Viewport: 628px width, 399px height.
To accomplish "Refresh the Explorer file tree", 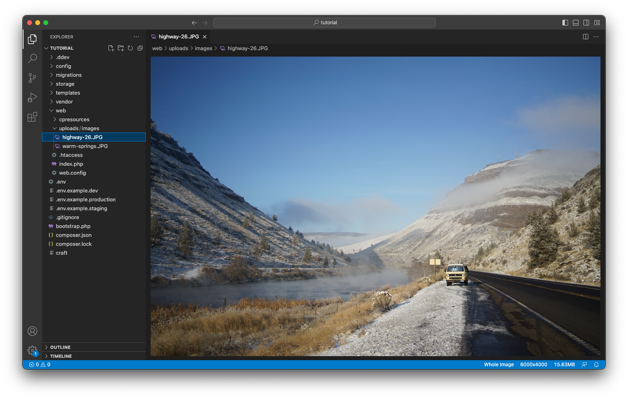I will [x=130, y=48].
